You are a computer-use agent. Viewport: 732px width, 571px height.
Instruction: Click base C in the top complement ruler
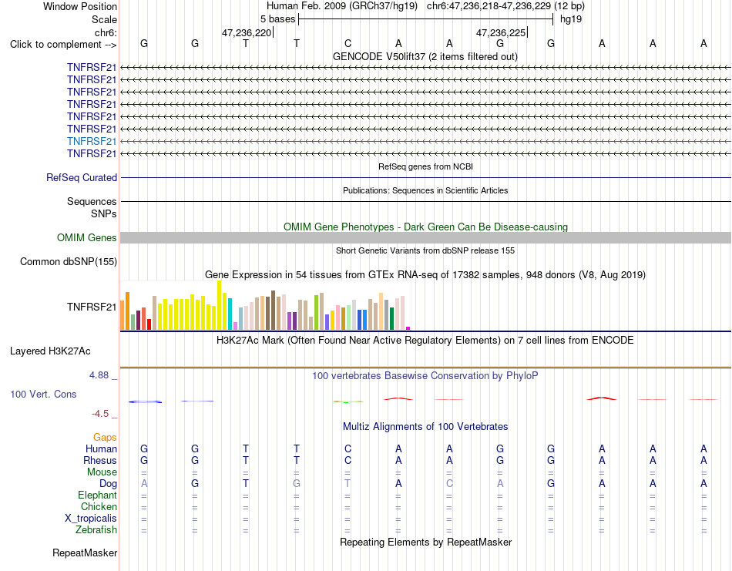click(348, 43)
